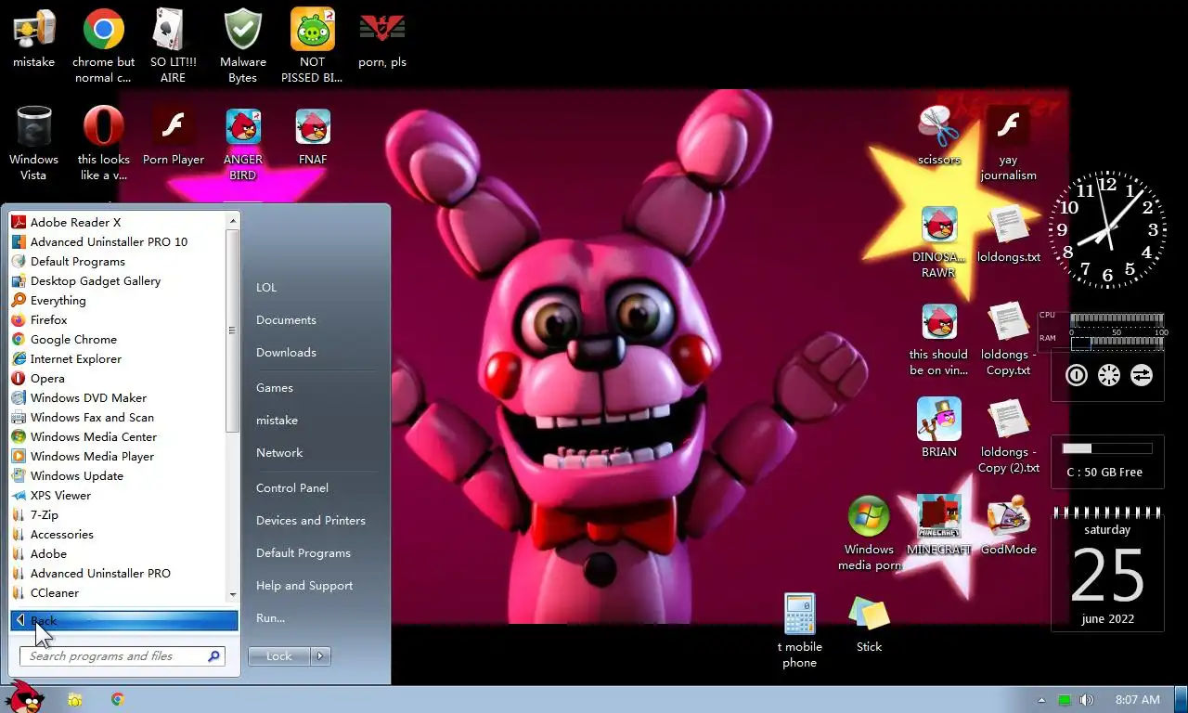
Task: Open the DINOSA... RAWR icon
Action: coord(939,241)
